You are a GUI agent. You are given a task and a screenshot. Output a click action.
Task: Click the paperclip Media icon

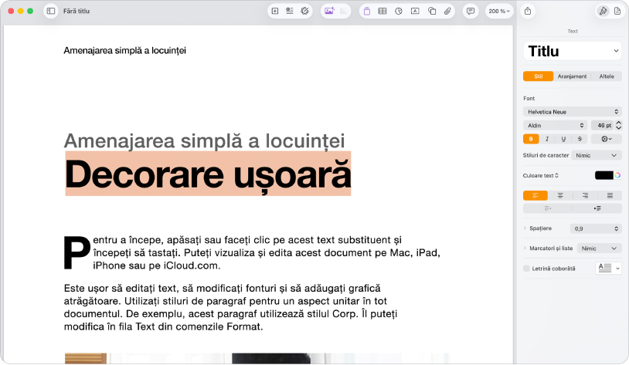click(447, 12)
